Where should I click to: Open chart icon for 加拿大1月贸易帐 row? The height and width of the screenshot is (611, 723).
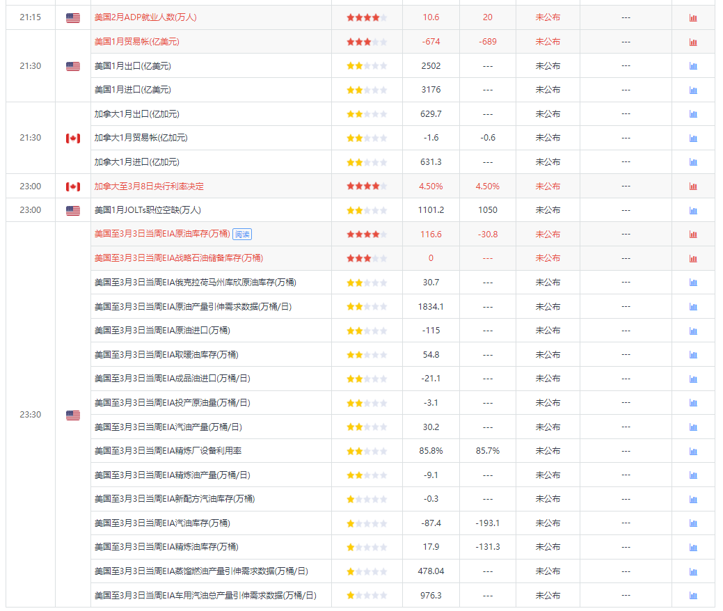(x=693, y=138)
